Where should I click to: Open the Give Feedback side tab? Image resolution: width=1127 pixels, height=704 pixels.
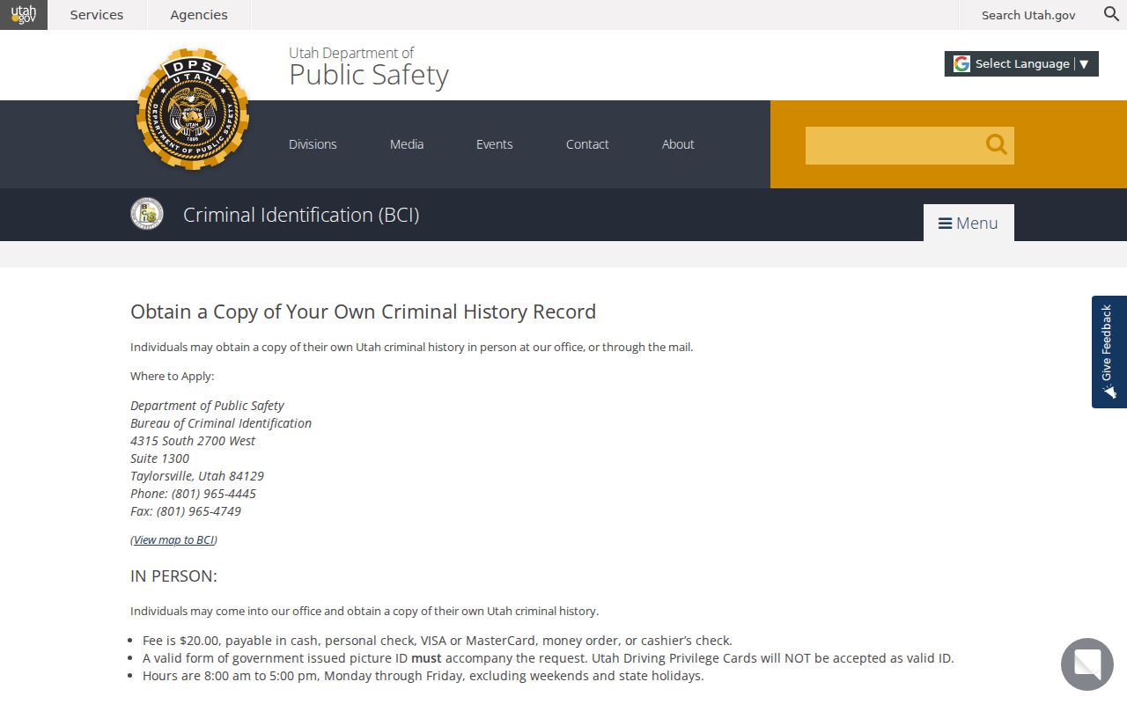(1109, 352)
